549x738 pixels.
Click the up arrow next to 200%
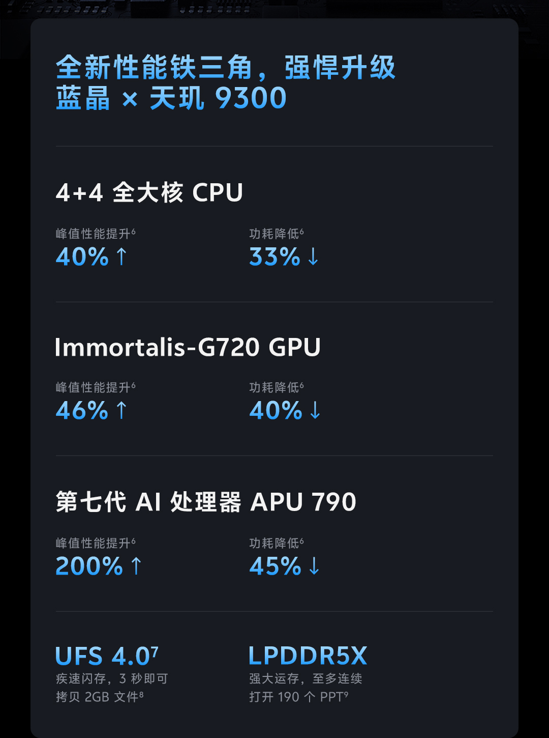136,566
